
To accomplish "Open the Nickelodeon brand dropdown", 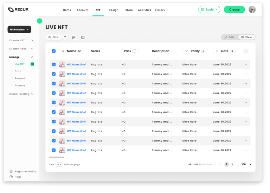I will point(19,29).
